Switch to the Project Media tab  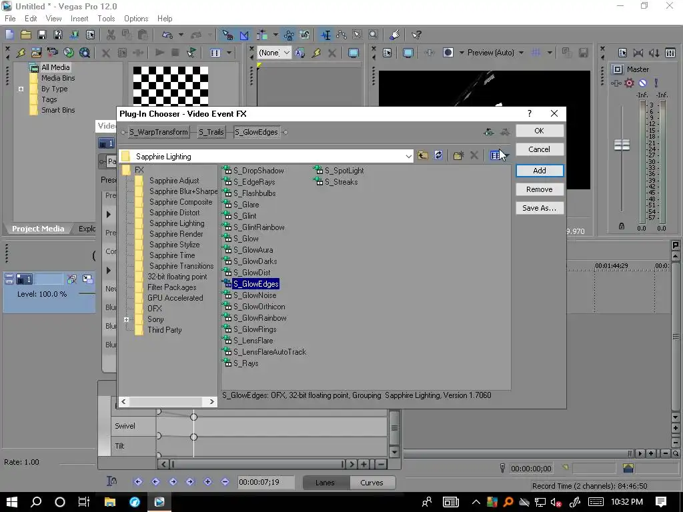38,229
